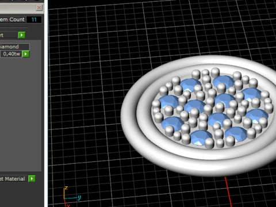Edit the Gem Count value 11

pyautogui.click(x=34, y=20)
